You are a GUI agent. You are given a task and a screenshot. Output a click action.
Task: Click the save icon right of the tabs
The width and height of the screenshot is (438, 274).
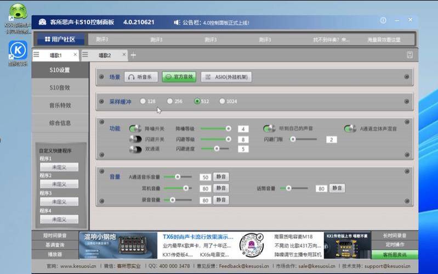(x=409, y=55)
